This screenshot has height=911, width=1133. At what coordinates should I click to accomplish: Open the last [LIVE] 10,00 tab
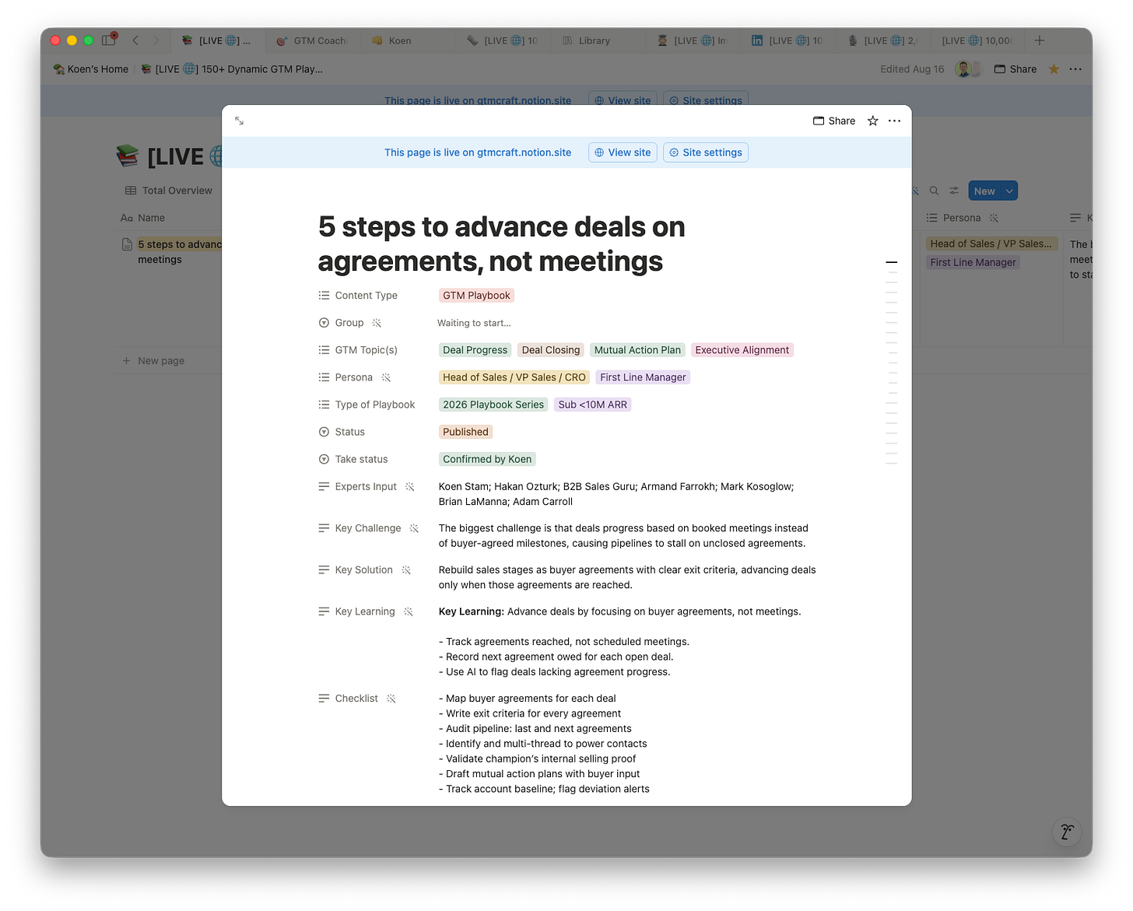click(977, 40)
